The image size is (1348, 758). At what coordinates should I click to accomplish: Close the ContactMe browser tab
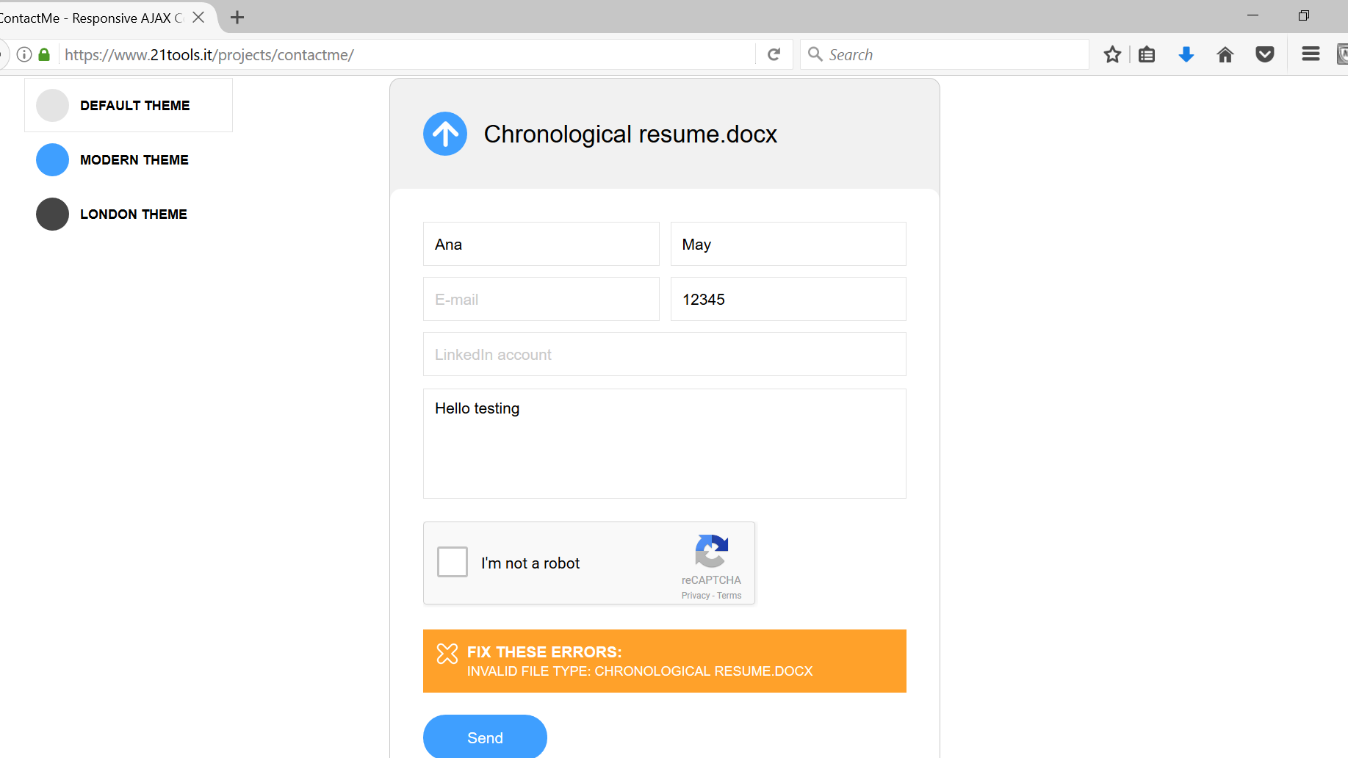198,17
